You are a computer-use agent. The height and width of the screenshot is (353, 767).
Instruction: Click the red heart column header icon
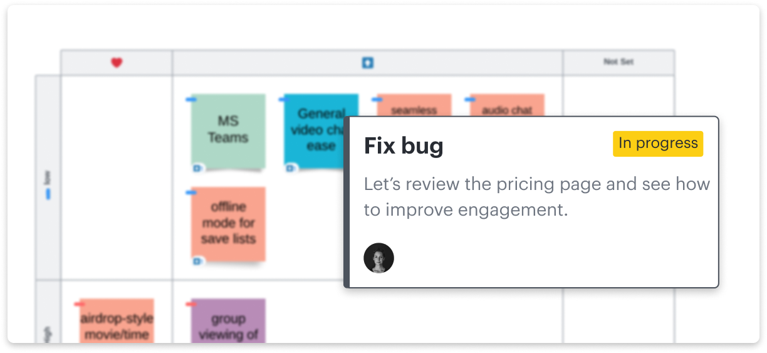[117, 63]
